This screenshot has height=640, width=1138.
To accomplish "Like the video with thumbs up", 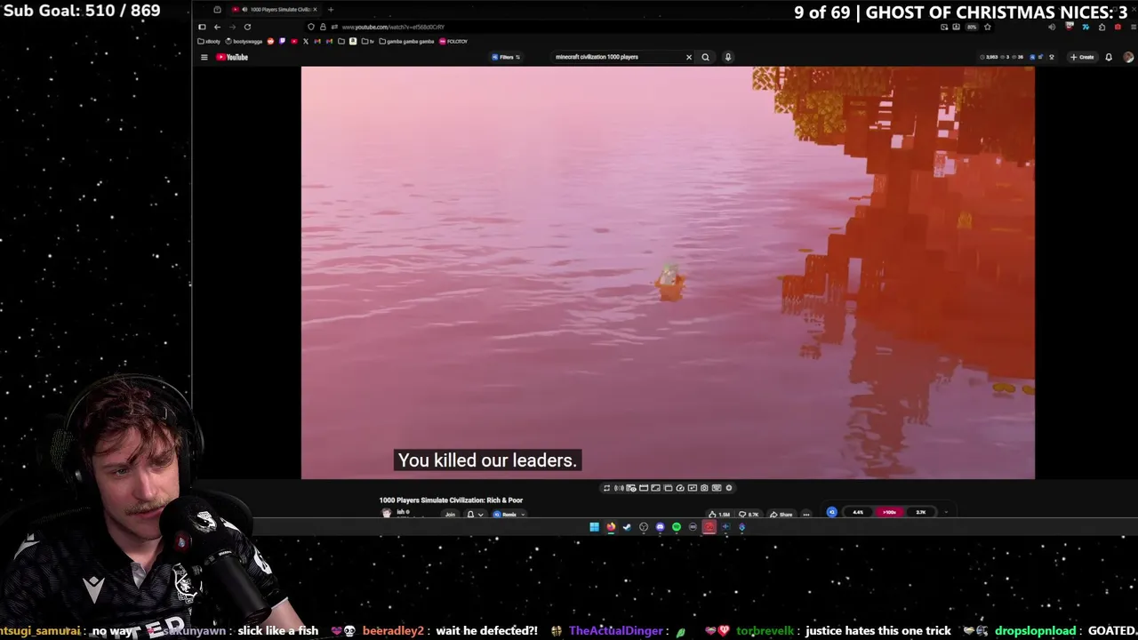I will (x=718, y=514).
